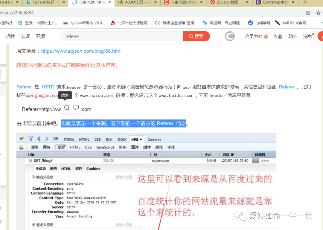Screen dimensions: 323x230
Task: Collapse the GET /blog/ request row
Action: pyautogui.click(x=31, y=161)
